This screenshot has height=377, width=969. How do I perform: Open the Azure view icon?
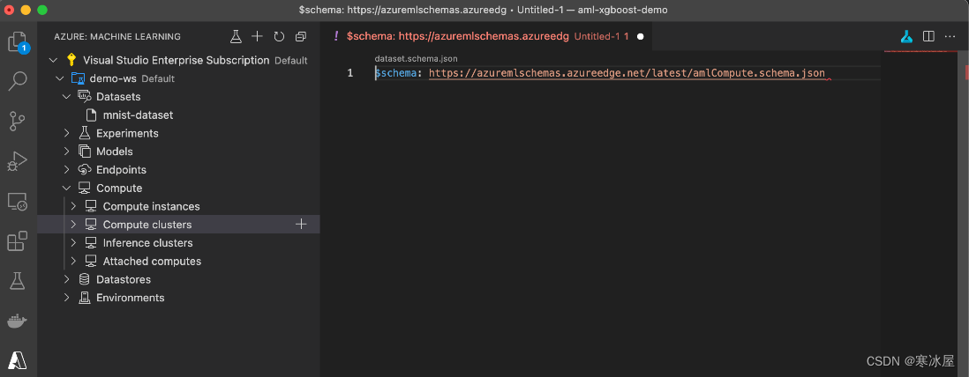[x=18, y=360]
